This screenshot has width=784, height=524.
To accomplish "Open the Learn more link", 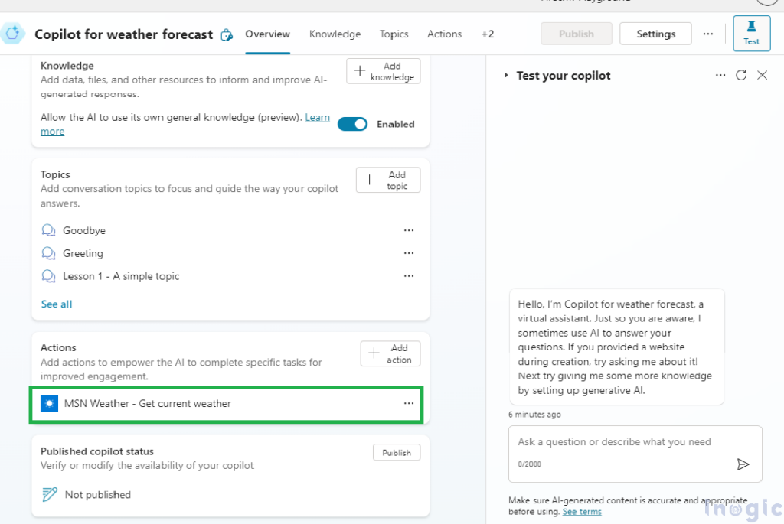I will pos(317,117).
